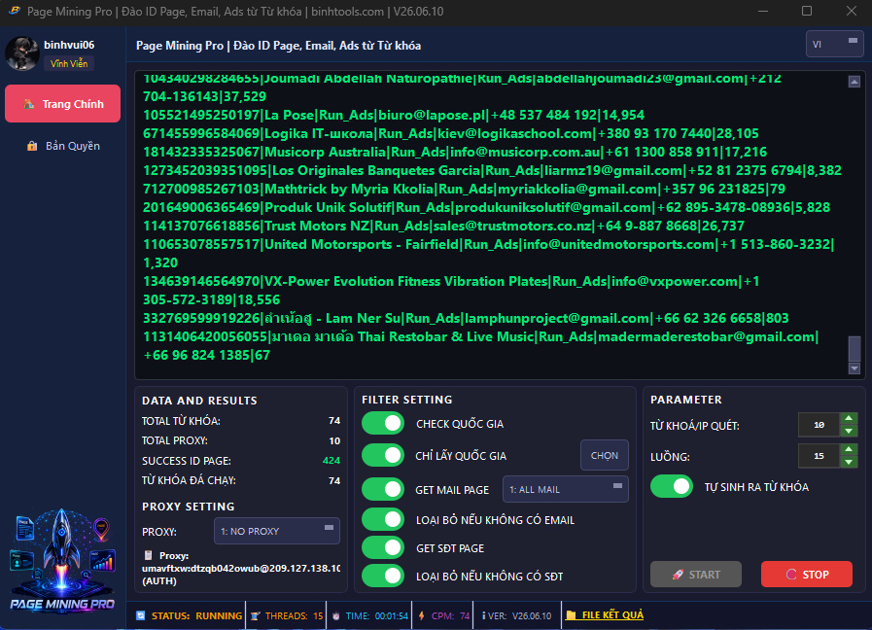Toggle LOẠI BỎ NẾU KHÔNG CÓ EMAIL switch
Image resolution: width=872 pixels, height=630 pixels.
tap(383, 519)
